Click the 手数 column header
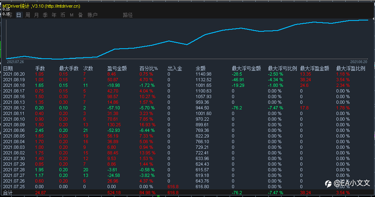Image resolution: width=375 pixels, height=197 pixels. click(40, 68)
